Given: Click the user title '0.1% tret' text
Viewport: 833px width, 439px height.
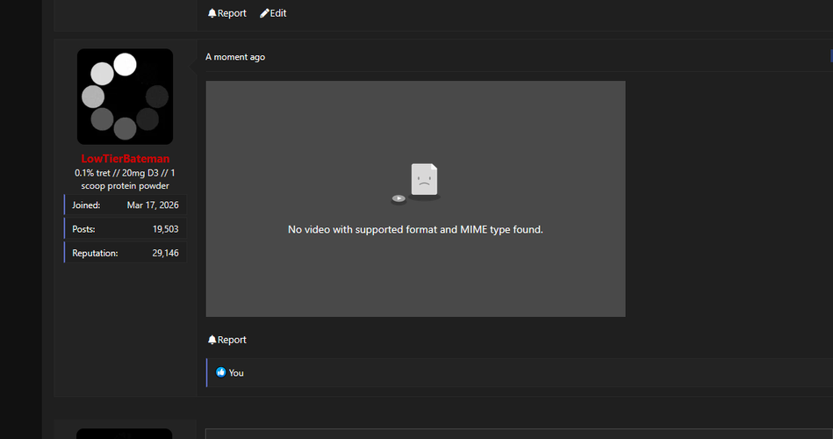Looking at the screenshot, I should 125,179.
